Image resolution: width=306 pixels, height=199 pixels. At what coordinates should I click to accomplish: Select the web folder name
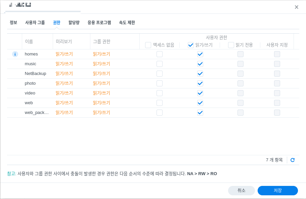[x=29, y=103]
